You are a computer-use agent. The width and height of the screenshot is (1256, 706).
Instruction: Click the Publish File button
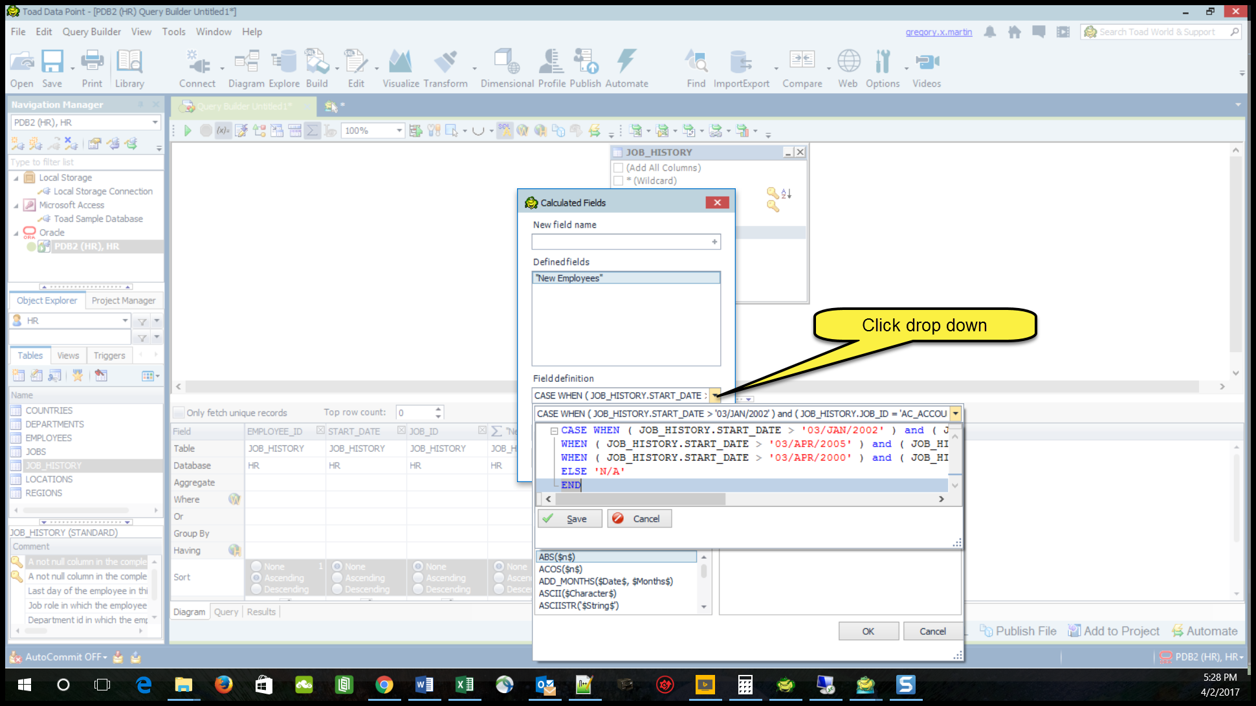[1019, 632]
